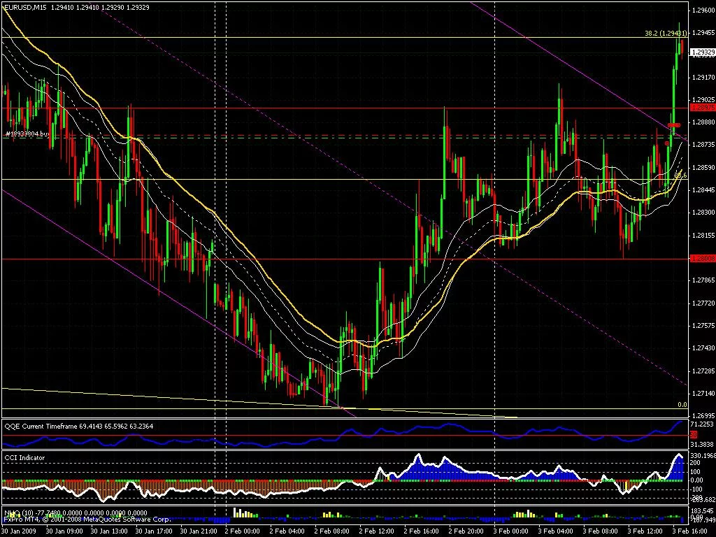
Task: Click the 1.27575 price scale value
Action: [x=703, y=326]
